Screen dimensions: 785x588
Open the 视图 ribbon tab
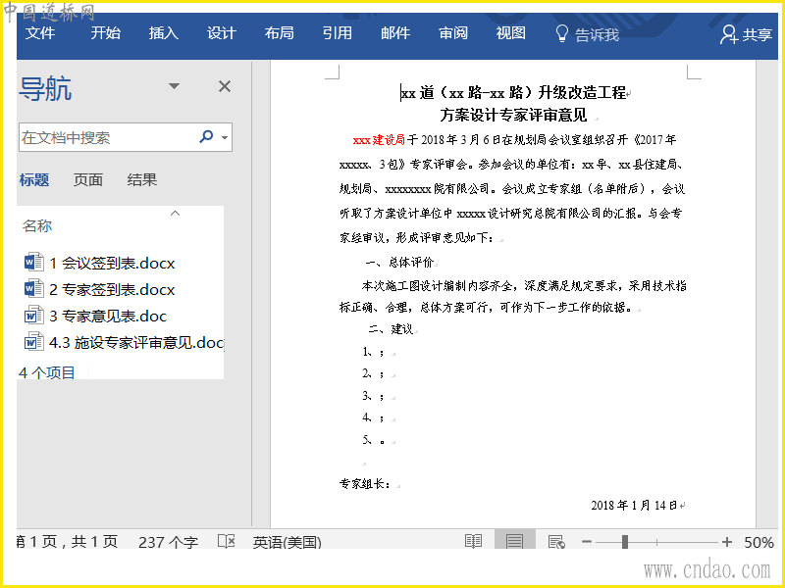(x=510, y=33)
